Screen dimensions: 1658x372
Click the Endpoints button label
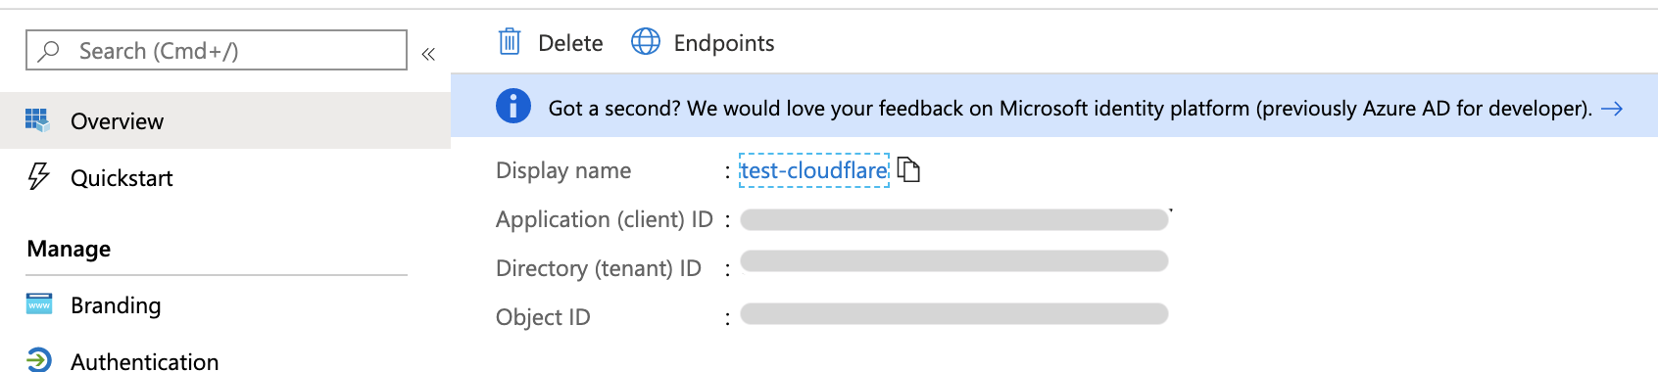click(724, 43)
